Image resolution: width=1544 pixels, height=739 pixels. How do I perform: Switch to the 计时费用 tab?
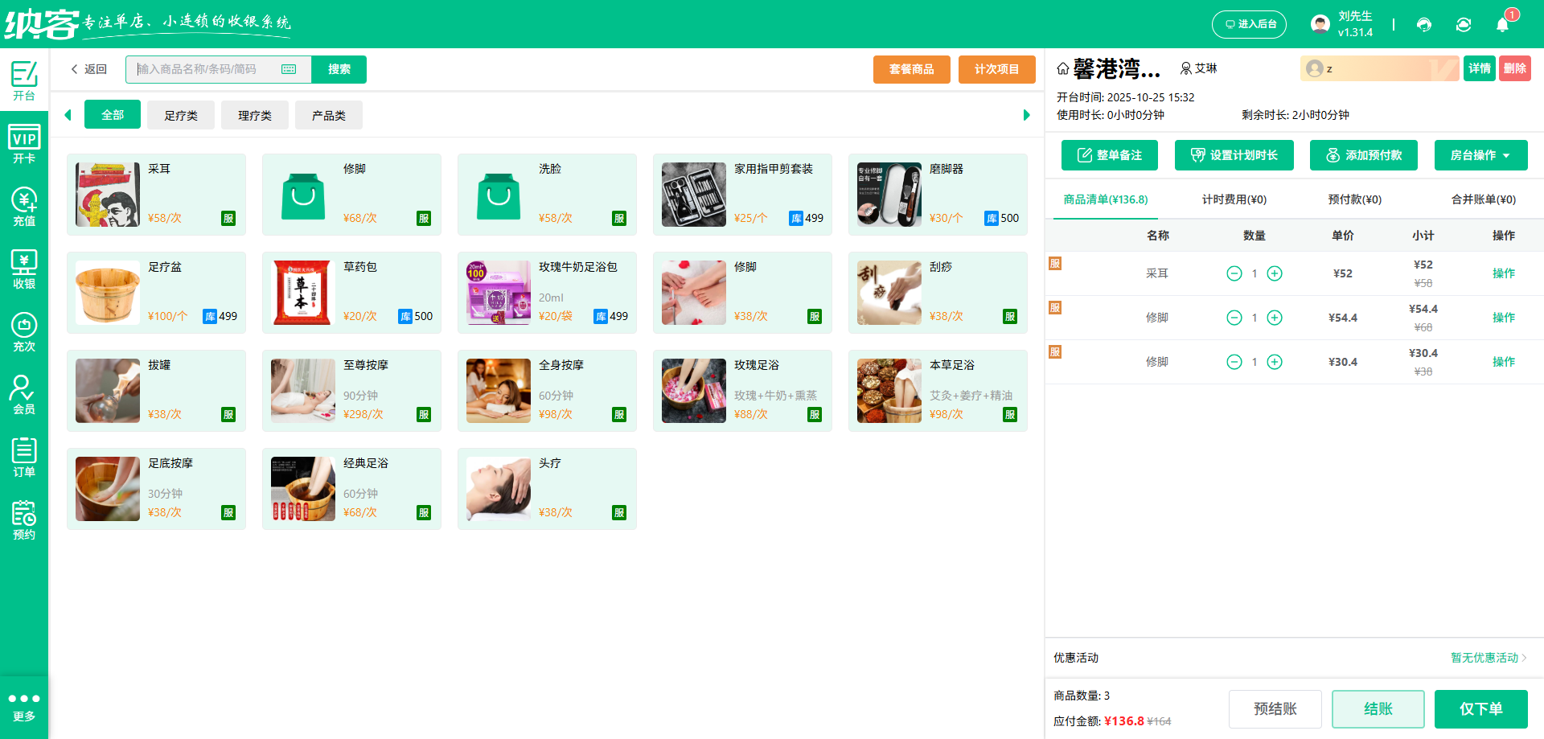point(1234,199)
